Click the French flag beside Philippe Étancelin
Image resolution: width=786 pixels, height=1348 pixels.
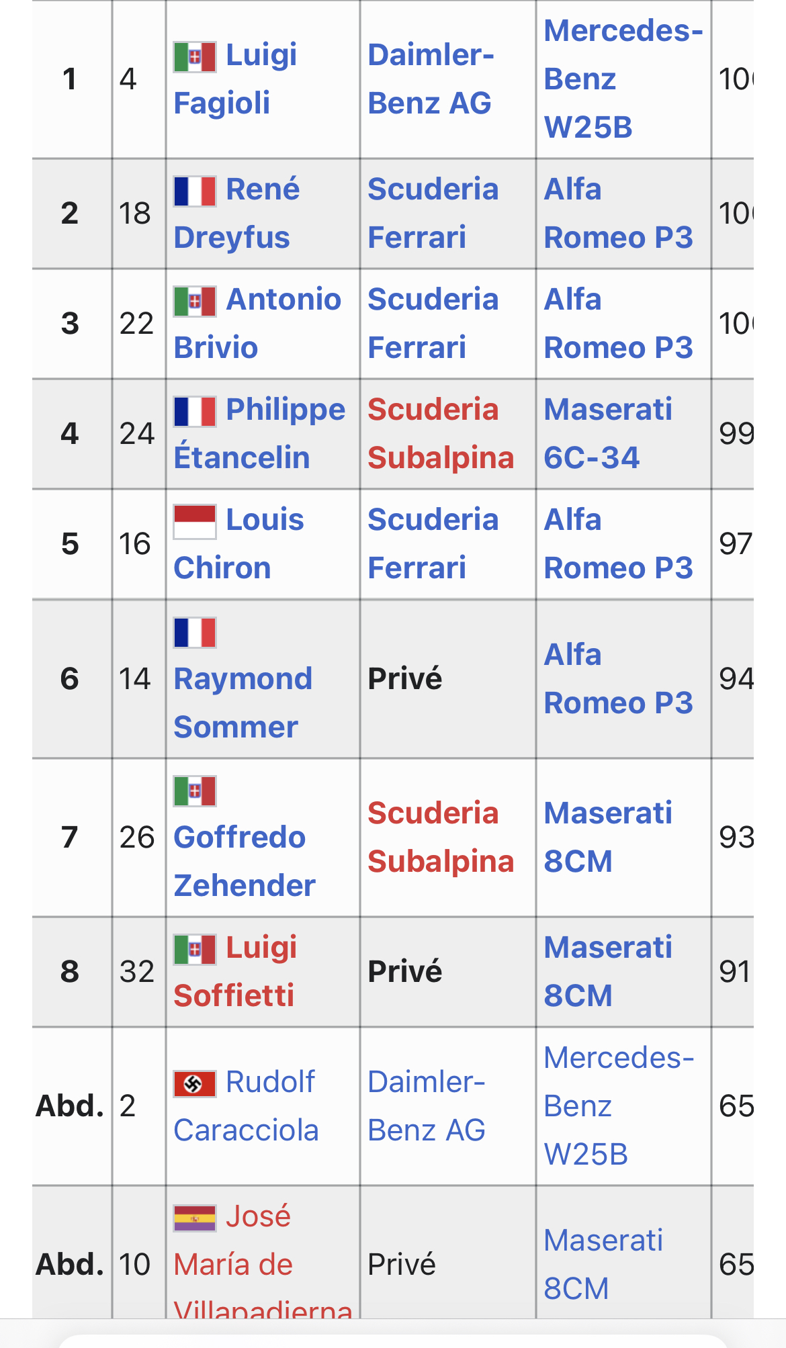pos(195,412)
